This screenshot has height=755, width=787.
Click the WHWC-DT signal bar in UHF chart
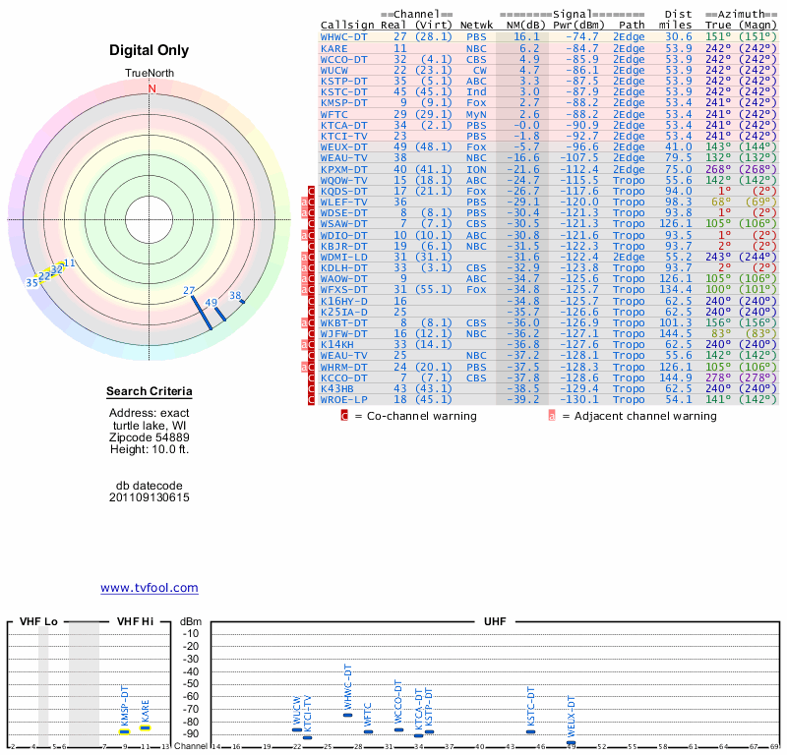click(x=347, y=715)
